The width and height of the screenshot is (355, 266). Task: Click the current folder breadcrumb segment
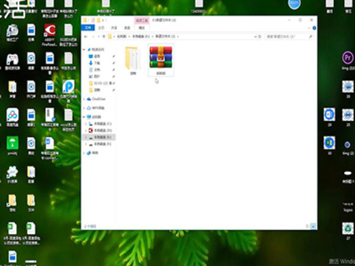pos(165,37)
